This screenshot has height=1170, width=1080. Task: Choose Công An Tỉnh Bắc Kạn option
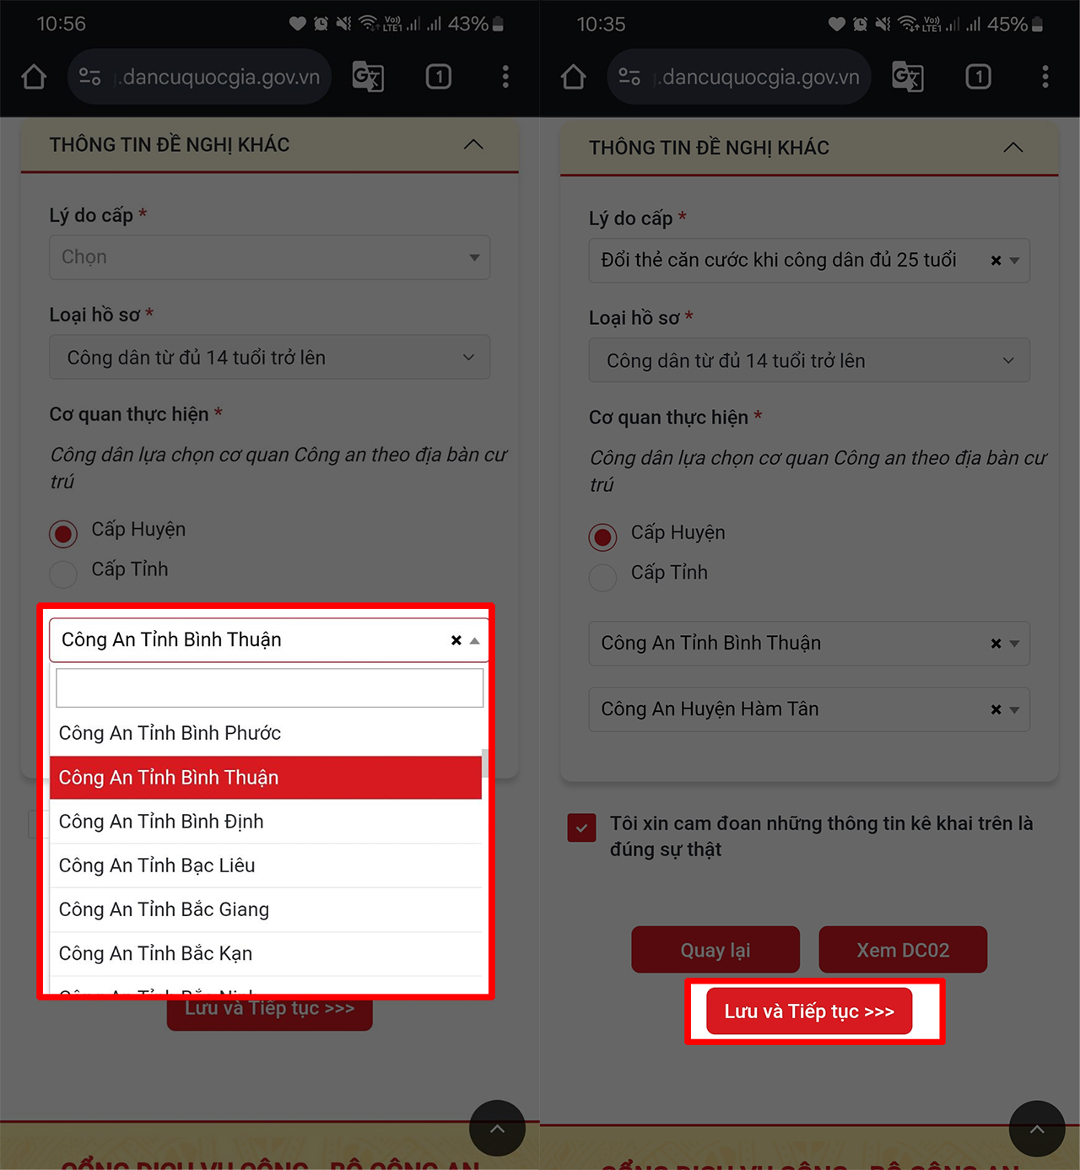[266, 953]
